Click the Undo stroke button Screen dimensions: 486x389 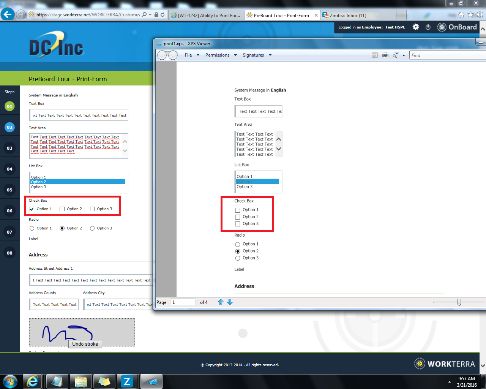coord(85,344)
